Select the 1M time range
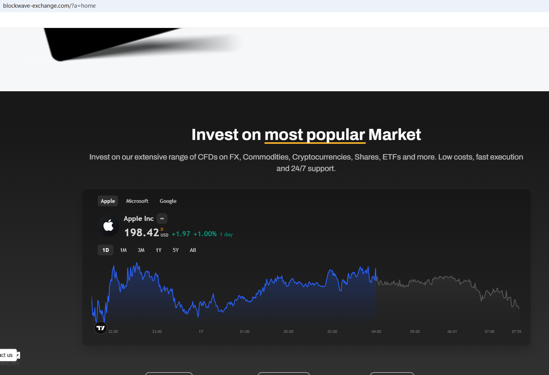The image size is (549, 375). (123, 250)
